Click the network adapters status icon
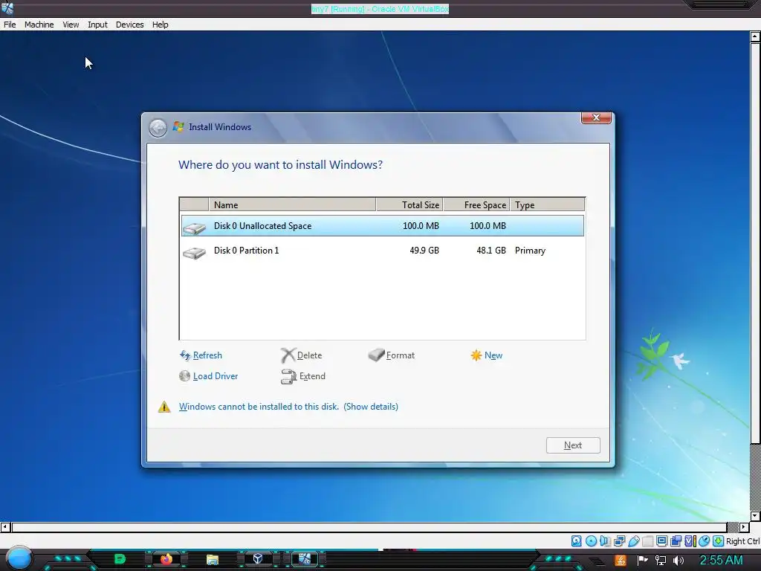 pos(619,541)
